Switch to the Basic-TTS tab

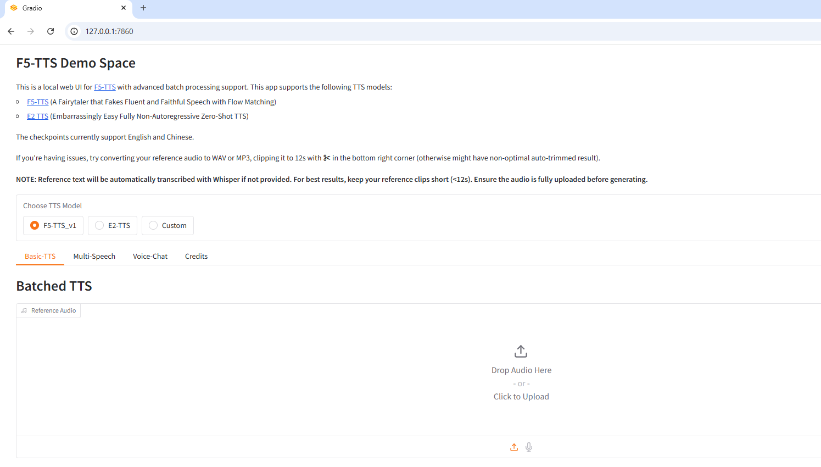click(40, 256)
